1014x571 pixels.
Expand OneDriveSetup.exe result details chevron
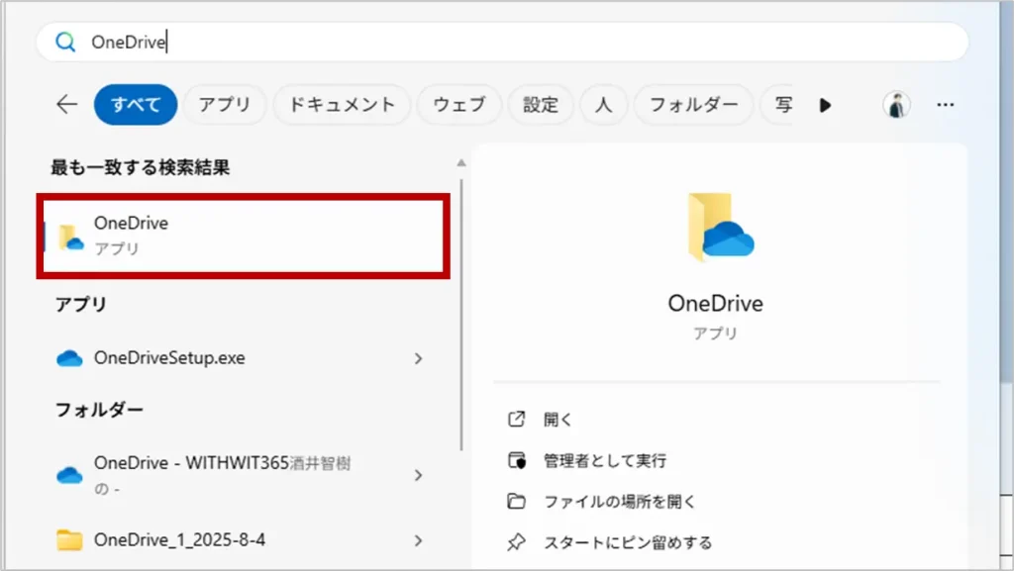click(418, 358)
